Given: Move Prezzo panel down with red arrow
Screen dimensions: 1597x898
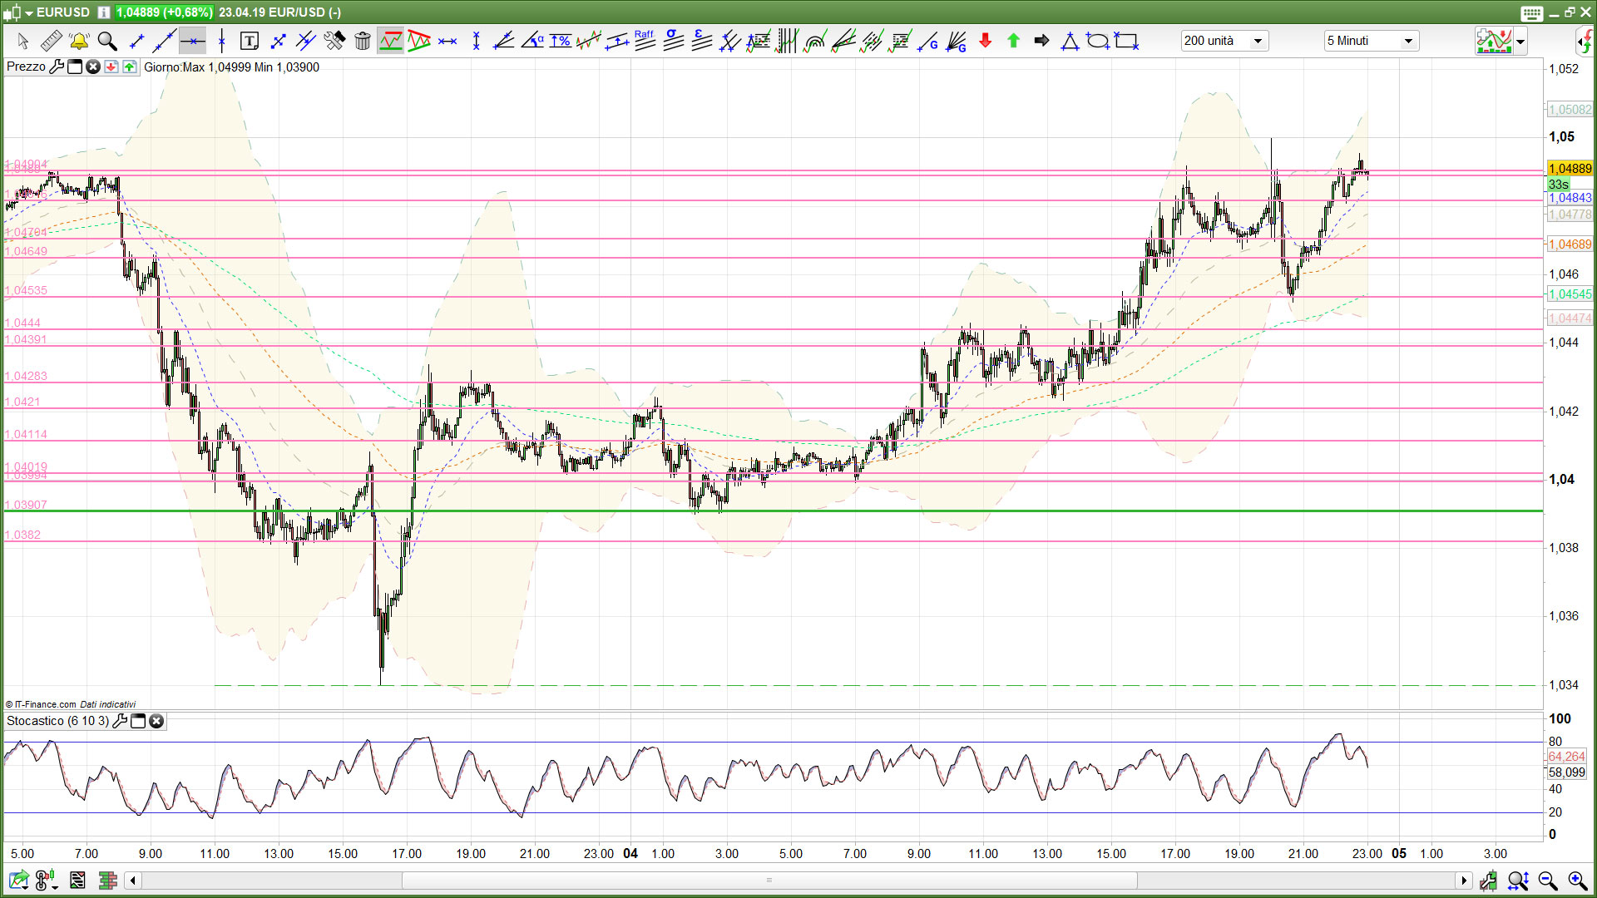Looking at the screenshot, I should pos(111,67).
